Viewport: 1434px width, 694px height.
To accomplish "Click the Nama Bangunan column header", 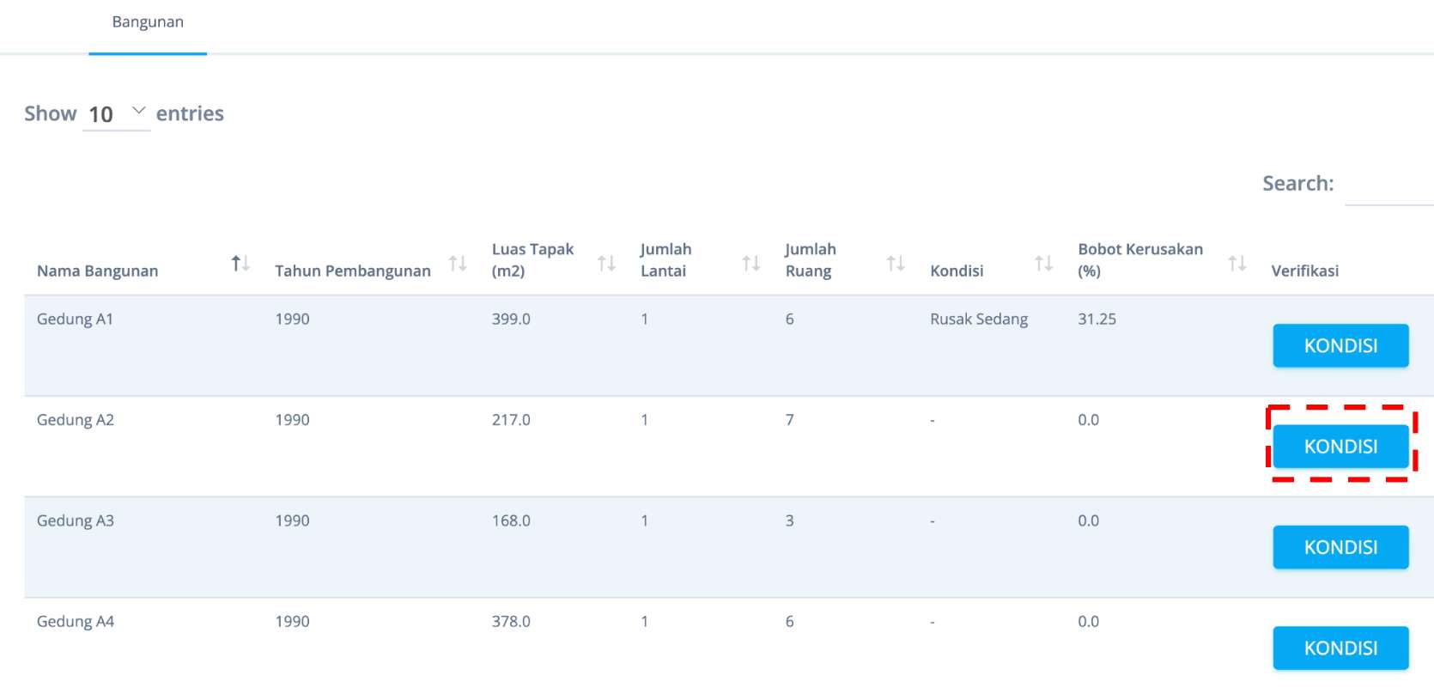I will click(x=97, y=271).
